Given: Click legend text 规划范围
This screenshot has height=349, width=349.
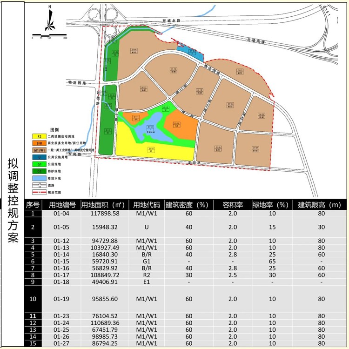Looking at the screenshot, I should [54, 192].
